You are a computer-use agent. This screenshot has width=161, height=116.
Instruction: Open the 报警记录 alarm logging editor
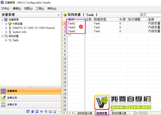point(31,98)
